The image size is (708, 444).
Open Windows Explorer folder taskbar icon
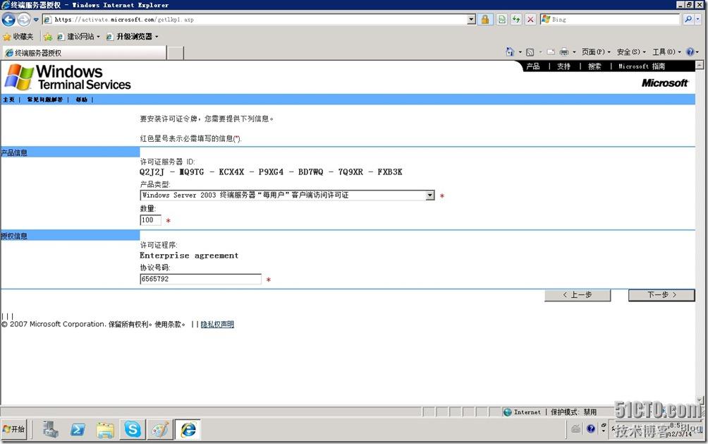(x=105, y=429)
